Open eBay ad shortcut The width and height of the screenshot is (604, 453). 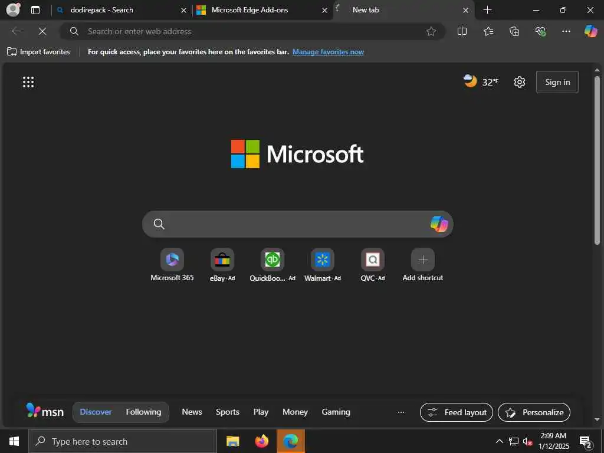click(x=222, y=265)
